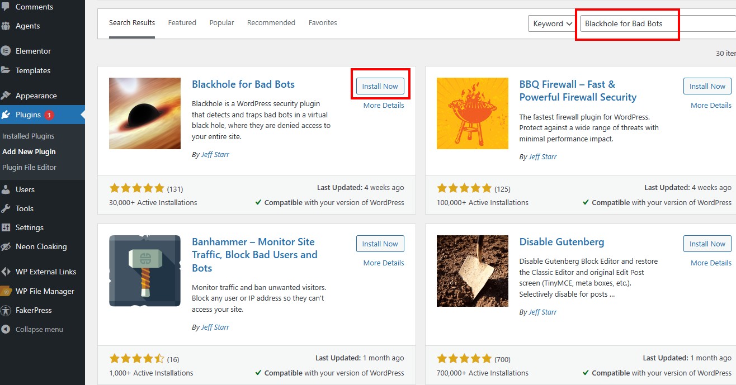Image resolution: width=736 pixels, height=385 pixels.
Task: Click the Blackhole star rating (131)
Action: pyautogui.click(x=137, y=188)
